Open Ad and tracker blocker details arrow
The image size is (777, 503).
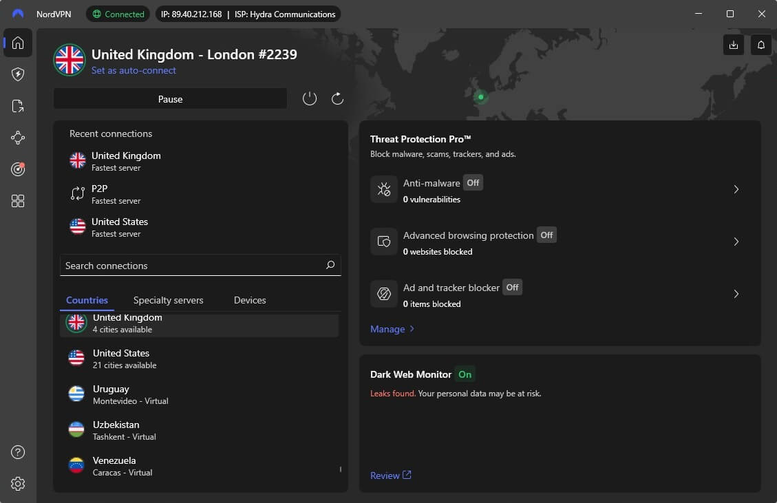(736, 294)
